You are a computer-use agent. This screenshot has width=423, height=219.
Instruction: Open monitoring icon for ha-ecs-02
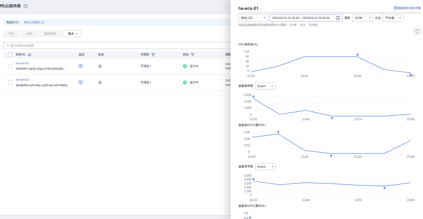pyautogui.click(x=80, y=82)
